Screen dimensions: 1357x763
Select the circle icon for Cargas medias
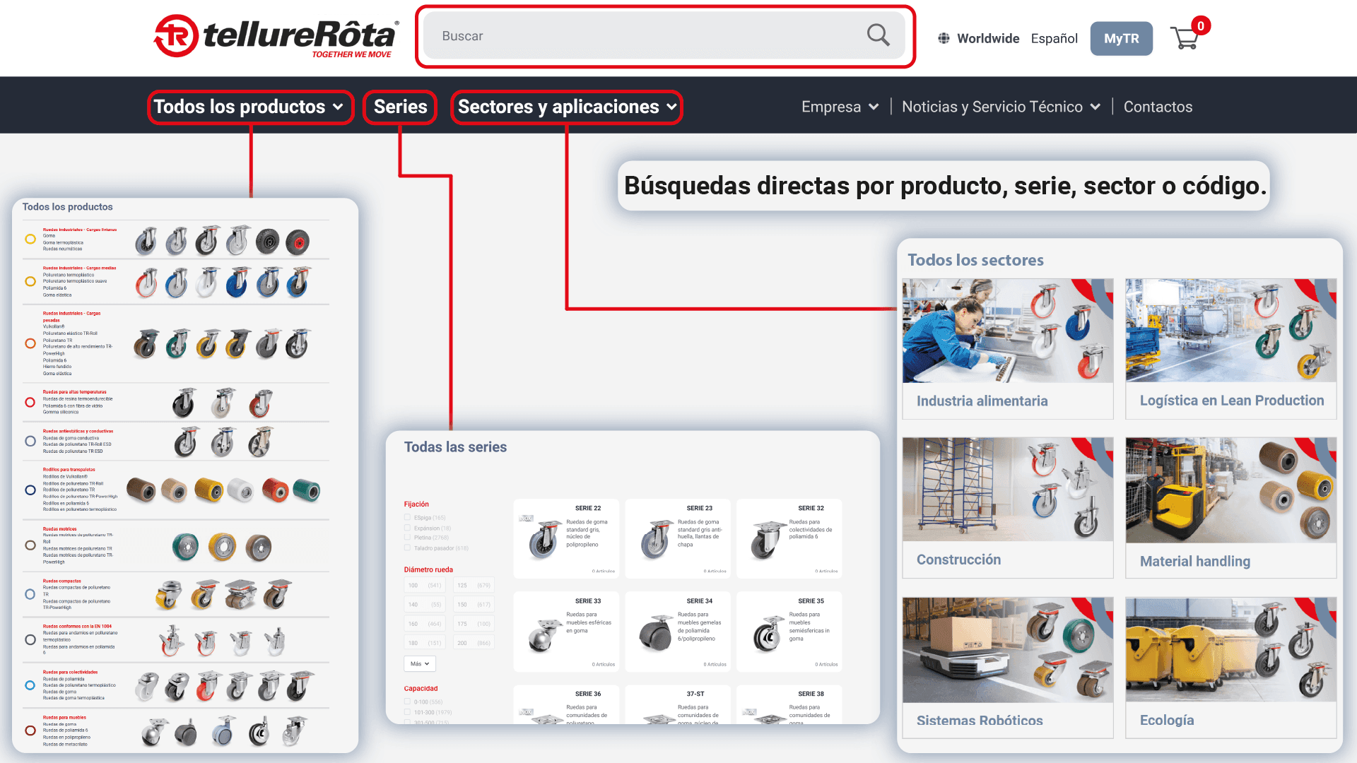(30, 281)
